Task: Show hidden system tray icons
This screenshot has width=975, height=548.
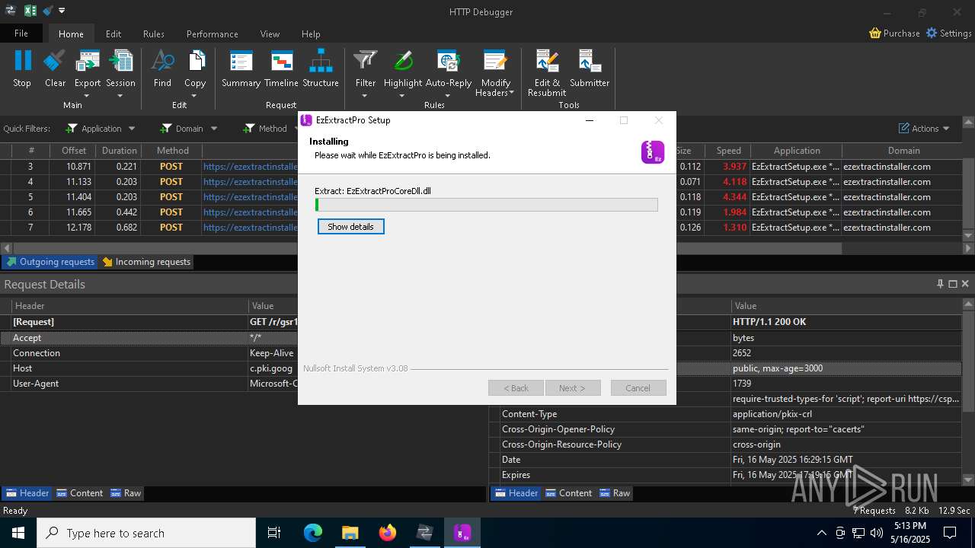Action: click(821, 533)
